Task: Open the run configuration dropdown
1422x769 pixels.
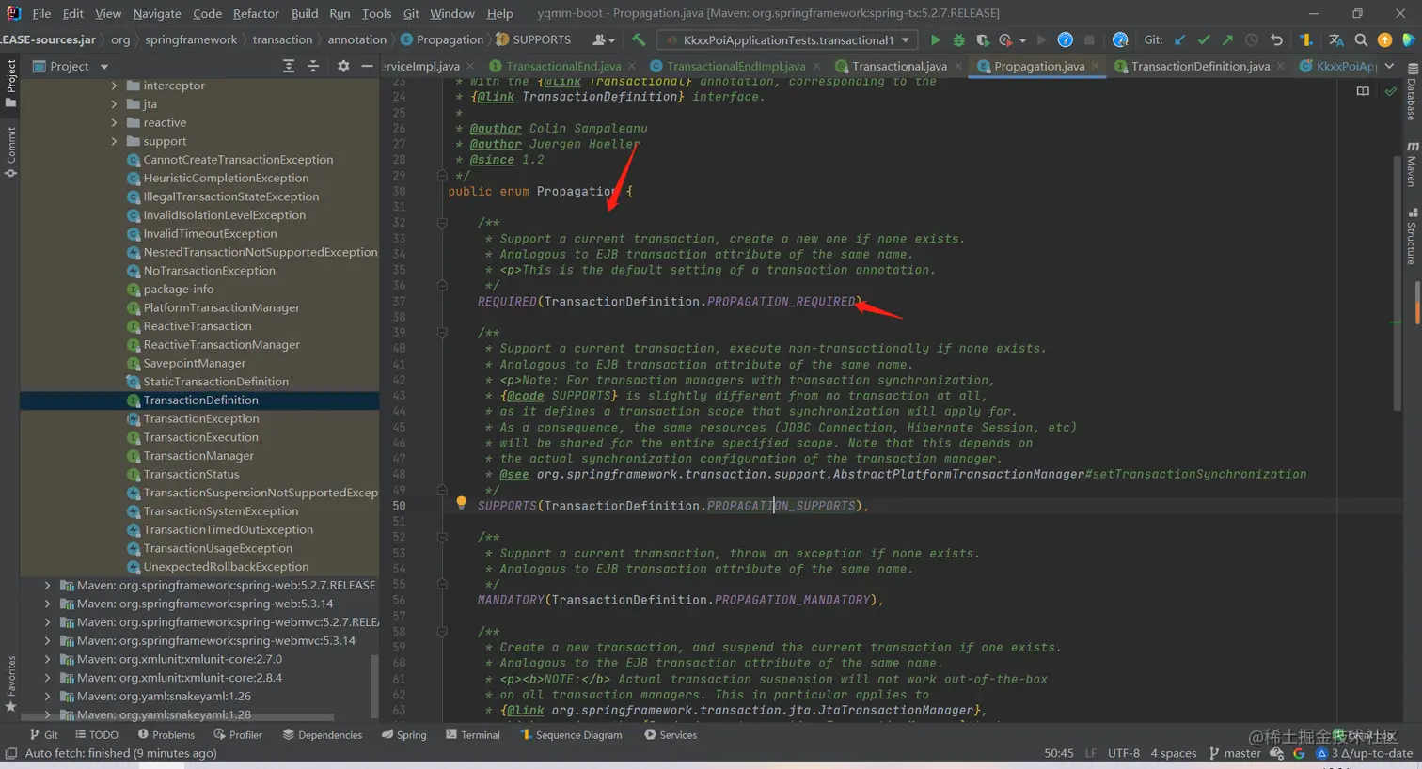Action: pyautogui.click(x=787, y=40)
